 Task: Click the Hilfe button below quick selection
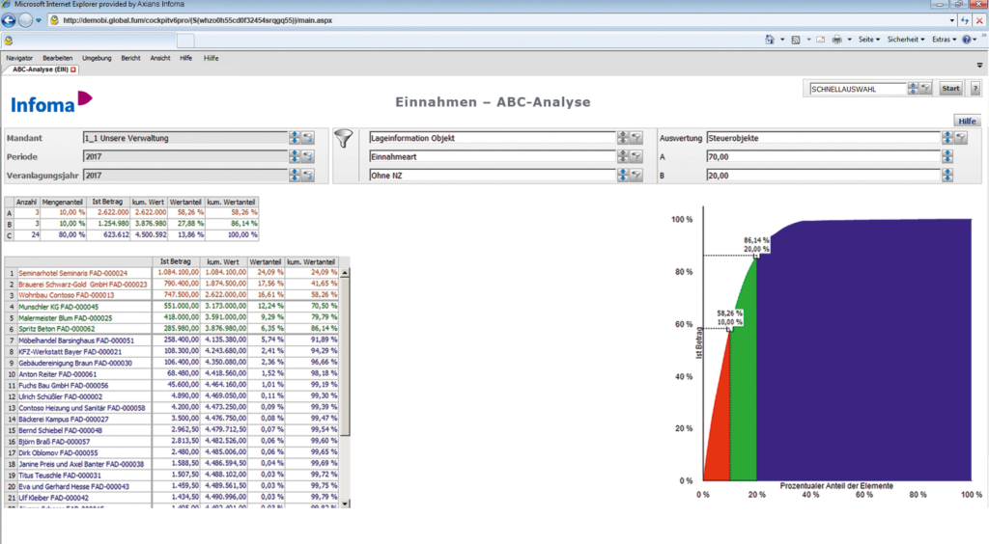pyautogui.click(x=967, y=121)
